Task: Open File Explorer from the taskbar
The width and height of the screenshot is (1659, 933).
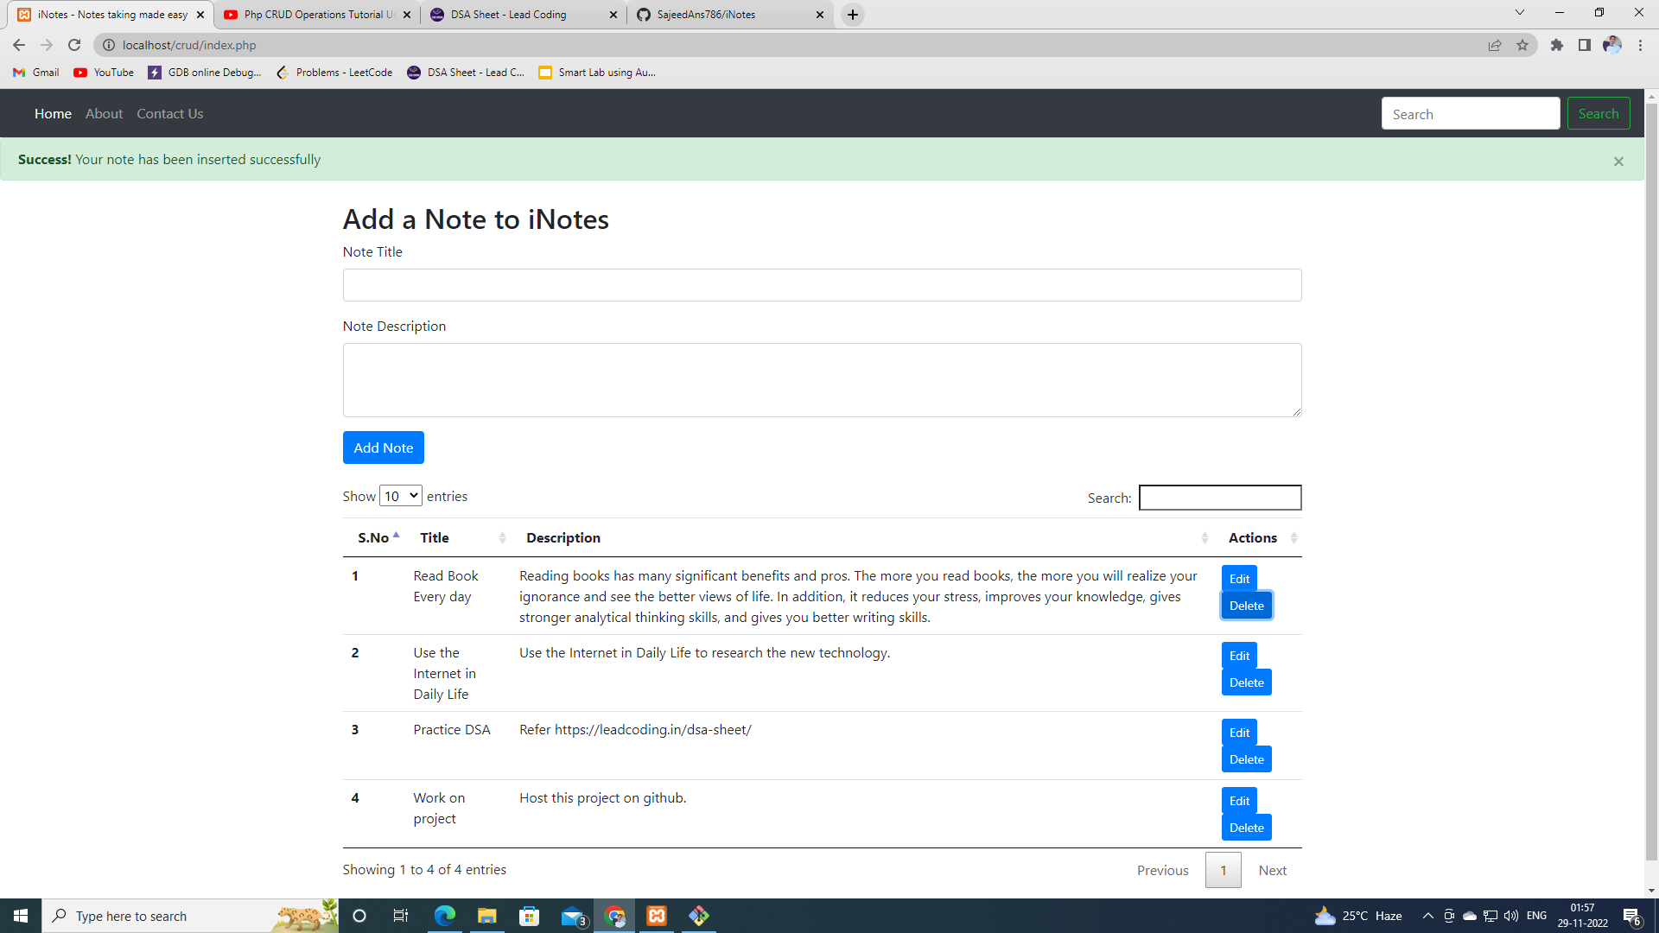Action: coord(487,916)
